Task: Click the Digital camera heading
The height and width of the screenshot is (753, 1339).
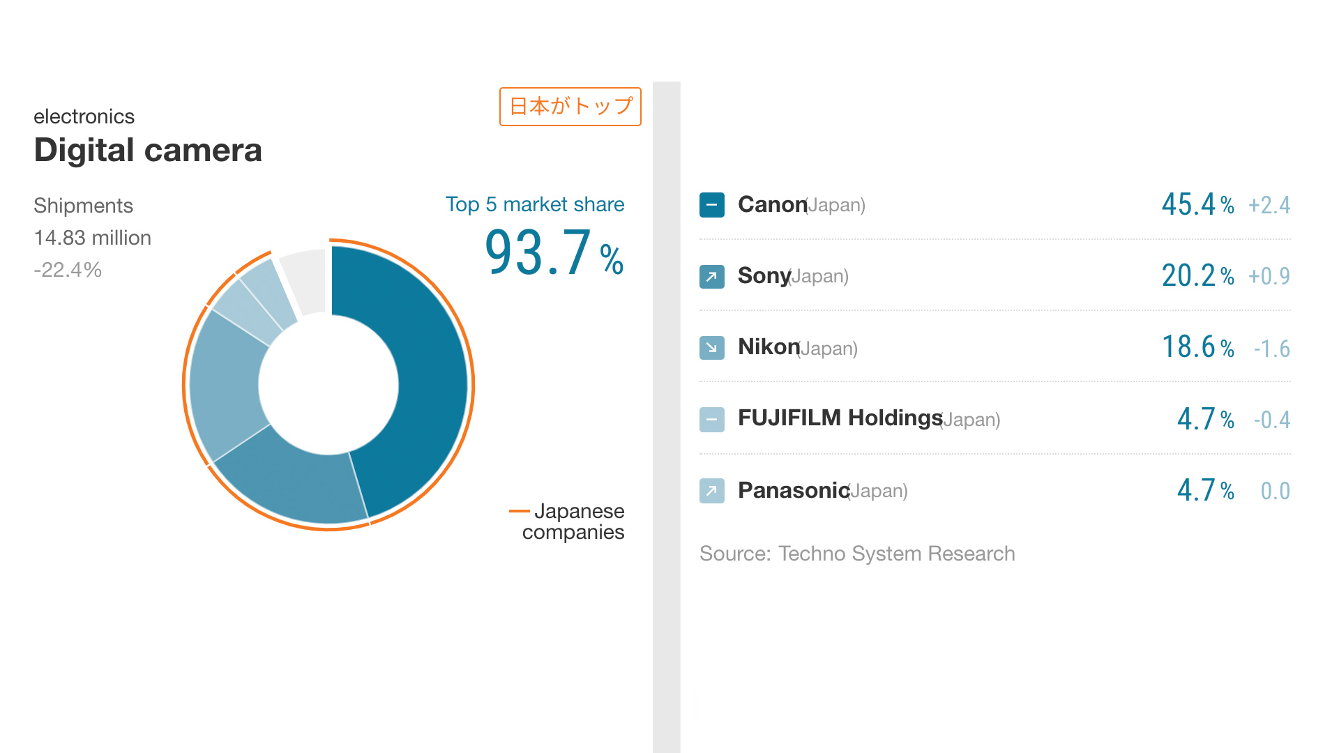Action: coord(148,150)
